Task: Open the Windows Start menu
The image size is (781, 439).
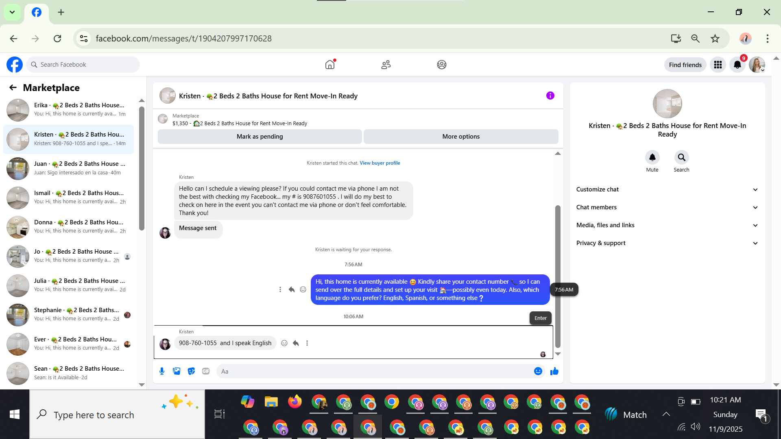Action: [15, 414]
